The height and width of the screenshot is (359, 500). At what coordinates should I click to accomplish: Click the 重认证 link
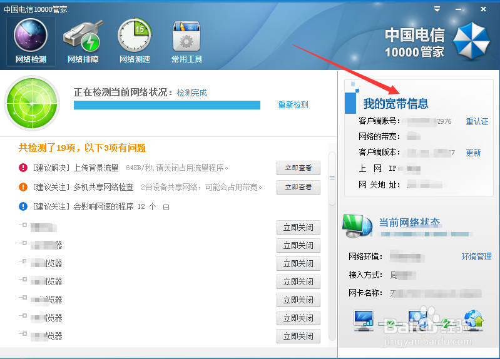point(477,121)
